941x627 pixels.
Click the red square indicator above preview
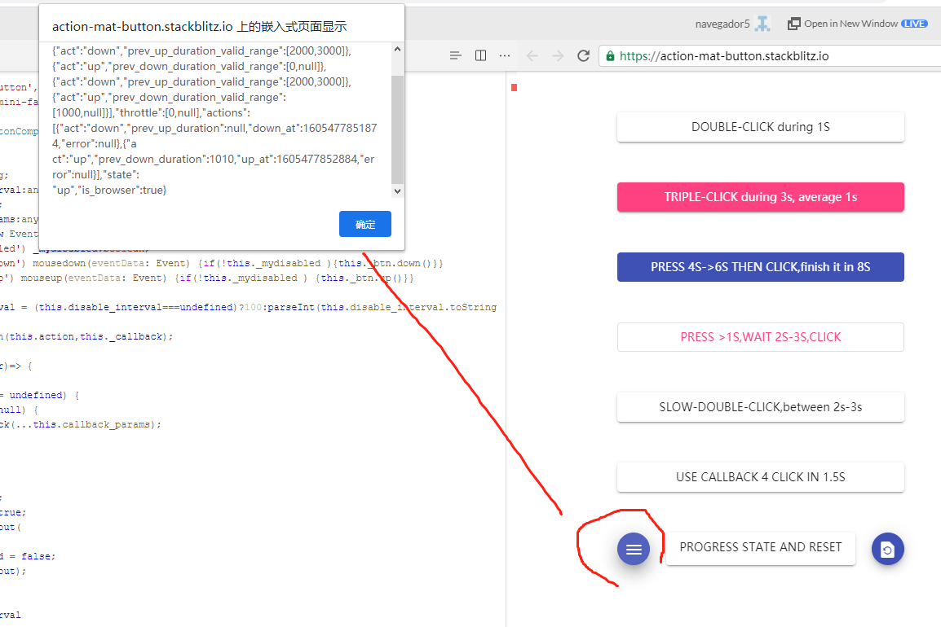(x=514, y=86)
